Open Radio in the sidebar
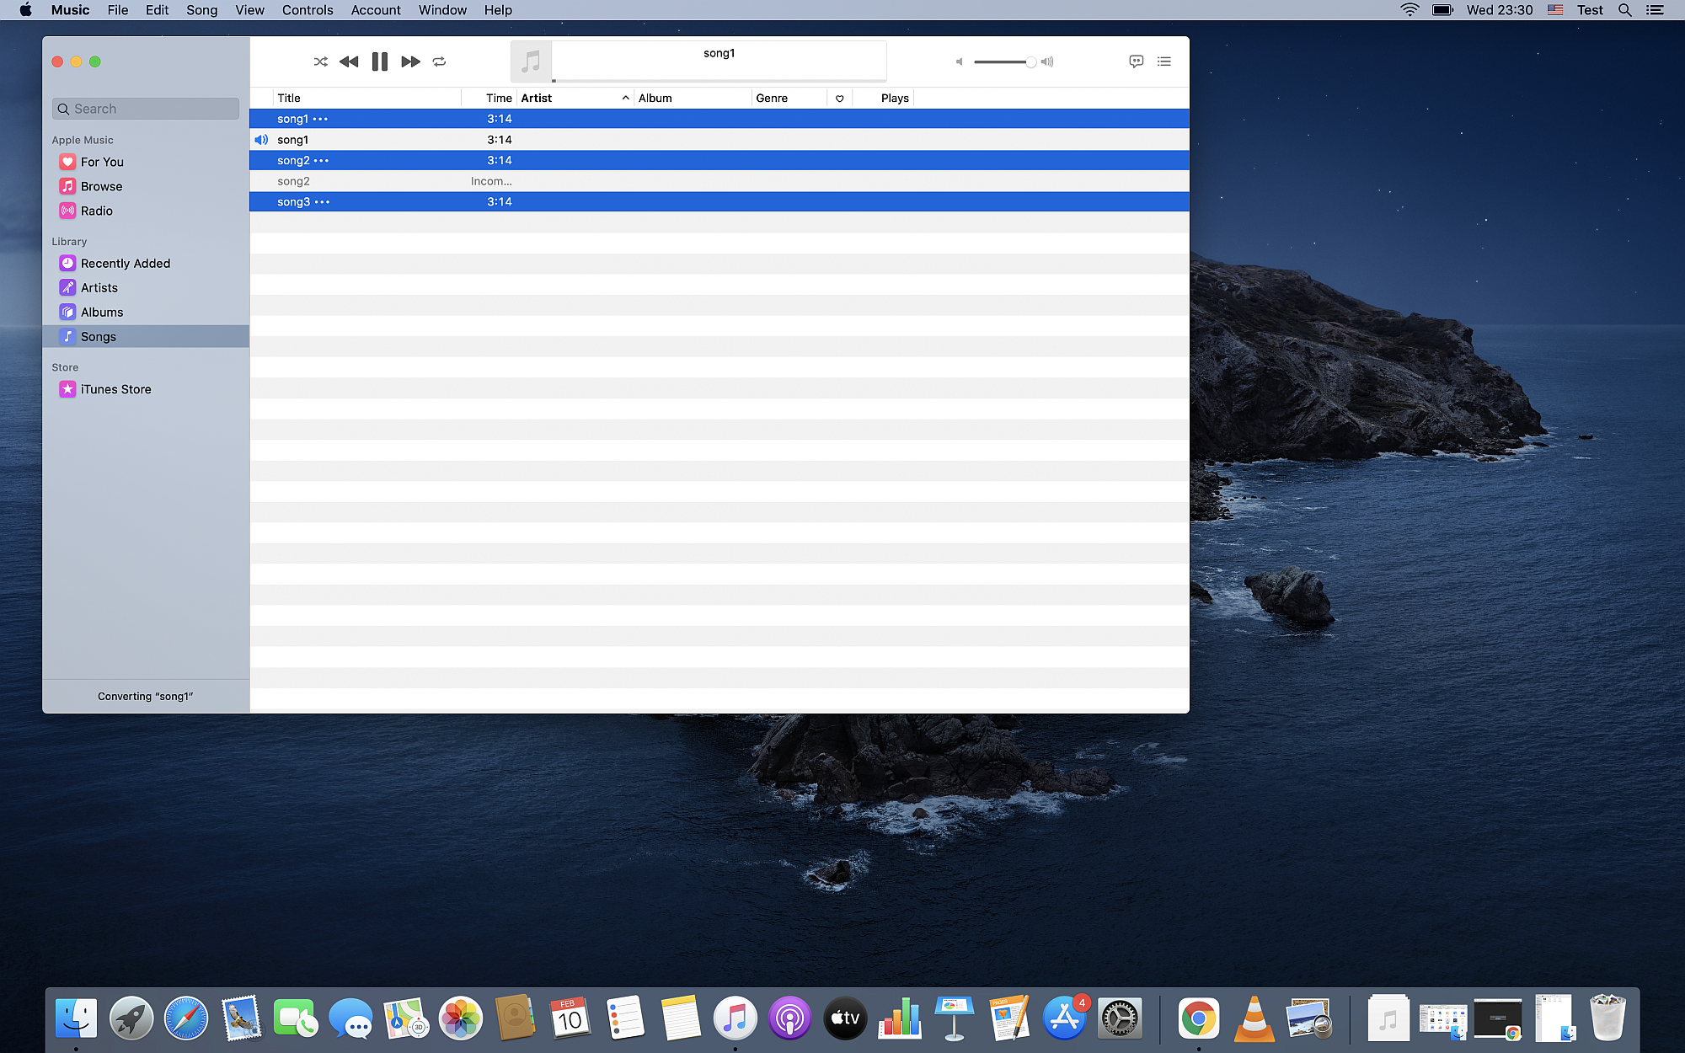Viewport: 1685px width, 1053px height. point(96,211)
